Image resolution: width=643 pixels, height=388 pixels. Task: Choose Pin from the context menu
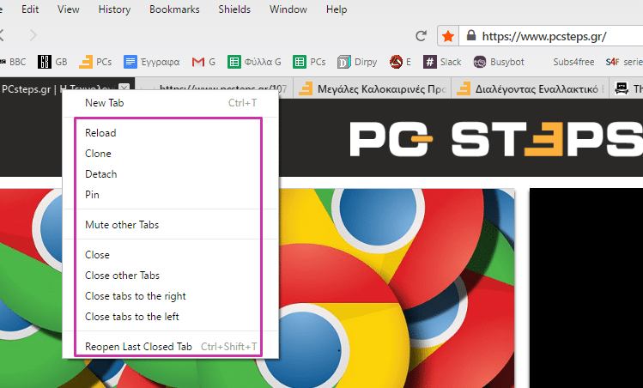[171, 194]
